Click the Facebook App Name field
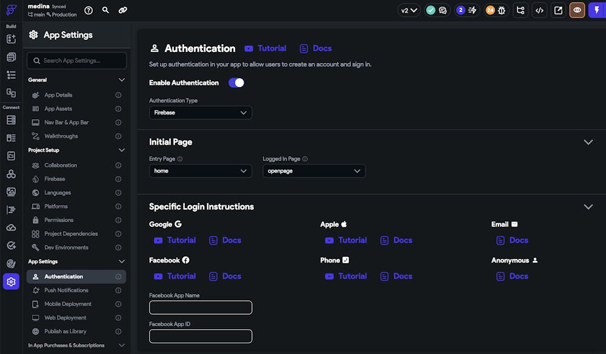 pyautogui.click(x=200, y=307)
